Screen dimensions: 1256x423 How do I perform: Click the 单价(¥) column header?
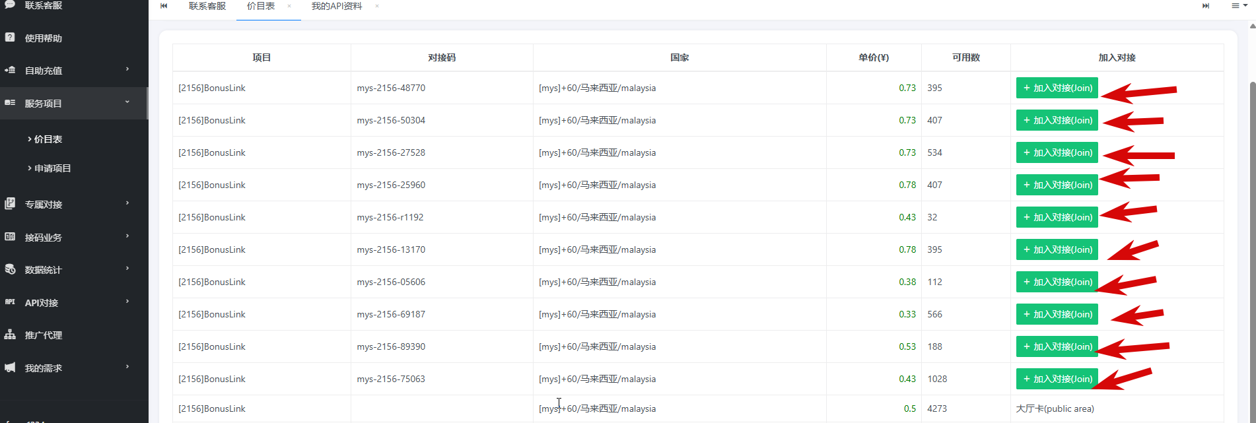click(874, 57)
